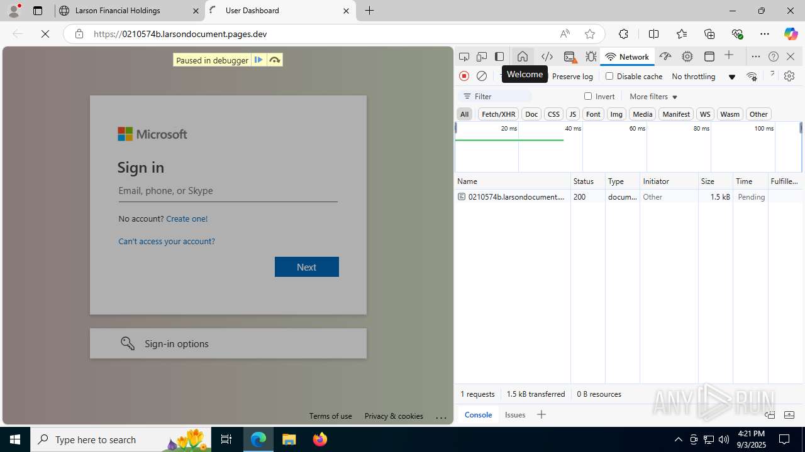This screenshot has width=805, height=452.
Task: Select the 0210574b.larsondocument request row
Action: [629, 197]
